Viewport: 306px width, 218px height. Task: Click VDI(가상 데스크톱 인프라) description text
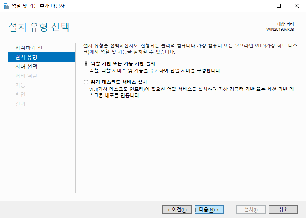coord(191,92)
